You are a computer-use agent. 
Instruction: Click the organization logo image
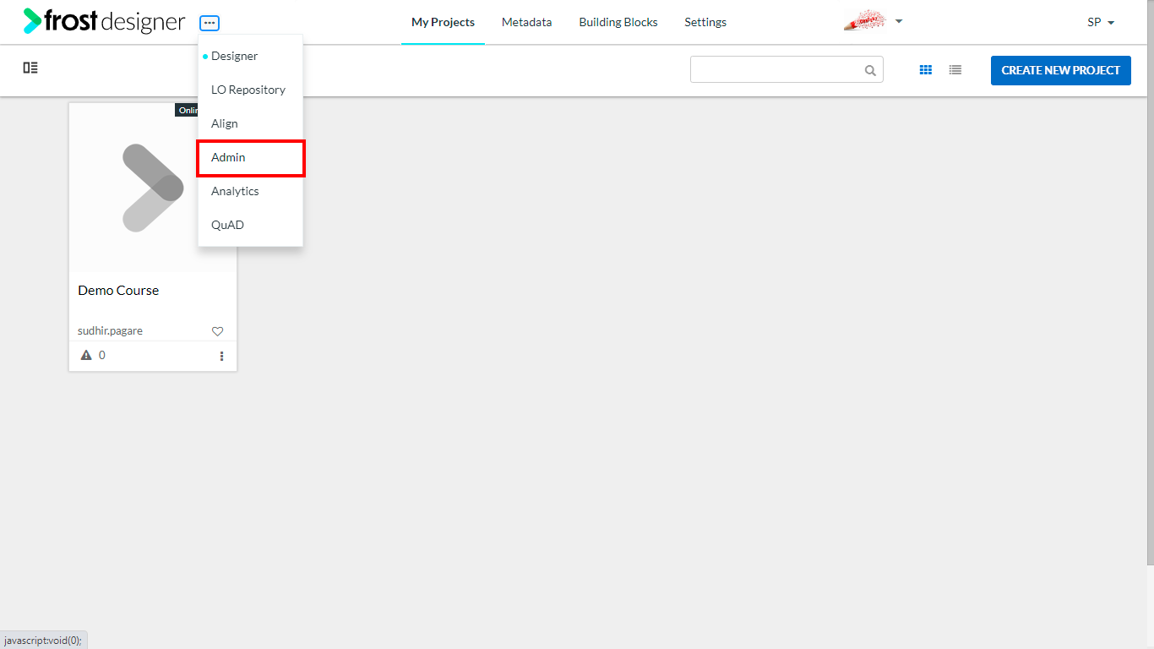click(x=864, y=21)
